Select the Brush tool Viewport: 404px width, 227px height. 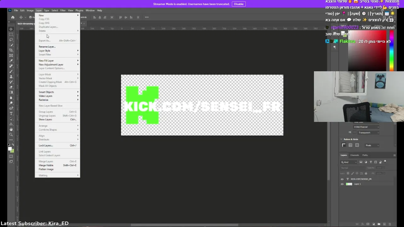pyautogui.click(x=11, y=72)
